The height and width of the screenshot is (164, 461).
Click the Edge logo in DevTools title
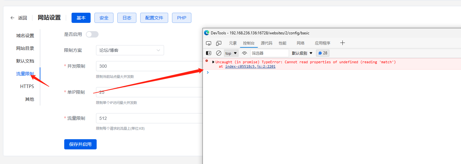207,33
